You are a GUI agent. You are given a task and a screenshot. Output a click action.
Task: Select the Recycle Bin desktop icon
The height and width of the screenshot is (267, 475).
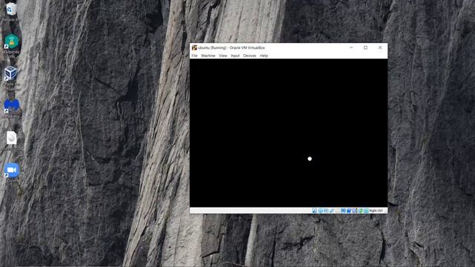pyautogui.click(x=11, y=12)
